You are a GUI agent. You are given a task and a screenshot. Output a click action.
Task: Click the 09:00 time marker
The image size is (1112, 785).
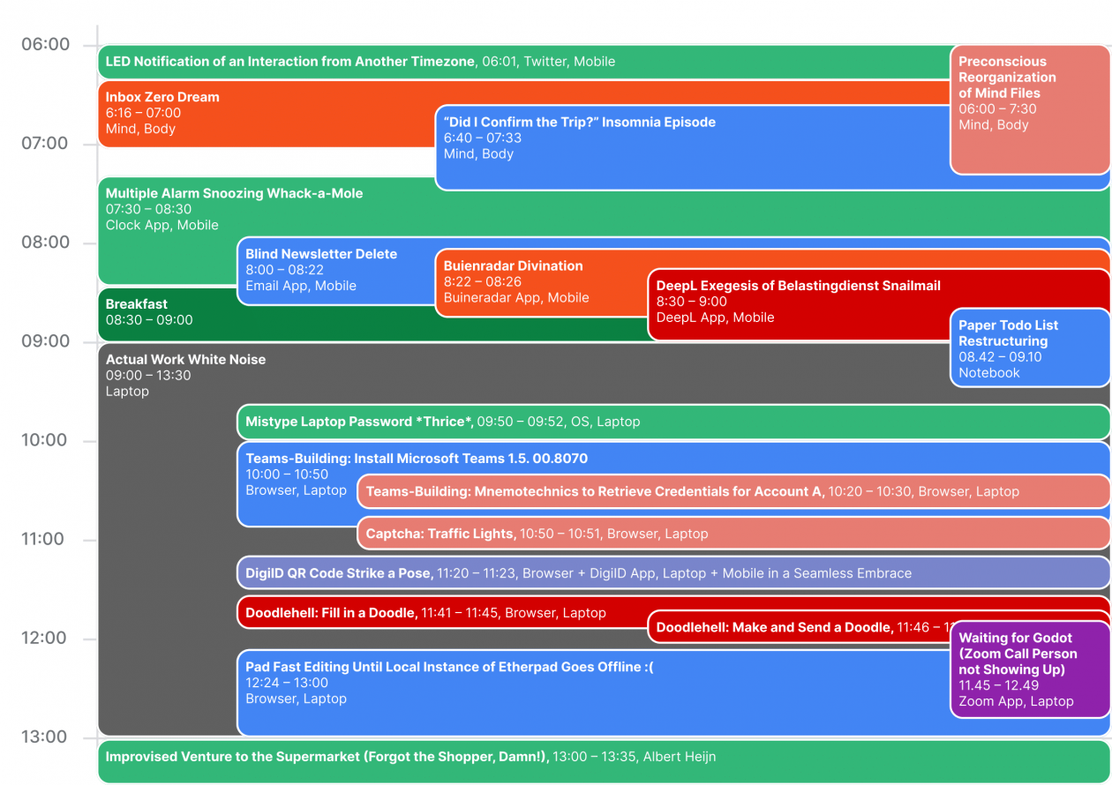click(x=45, y=341)
